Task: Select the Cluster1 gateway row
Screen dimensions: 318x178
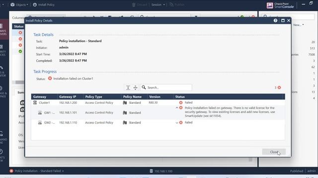Action: (158, 102)
